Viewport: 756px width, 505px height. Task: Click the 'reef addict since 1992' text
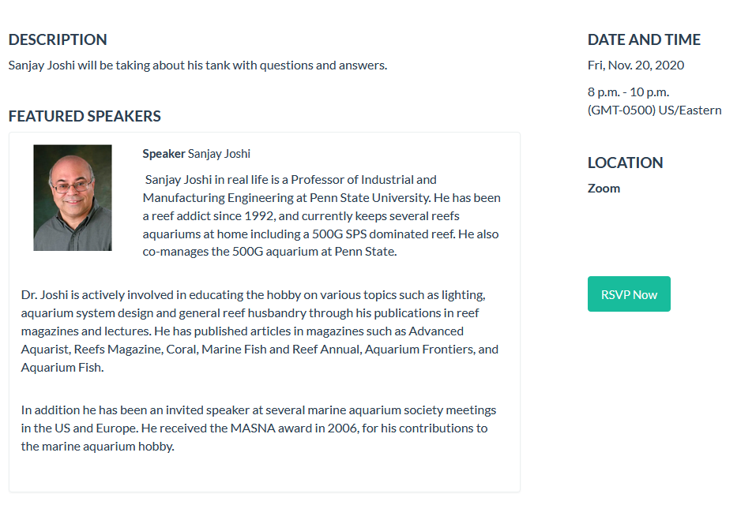(x=212, y=215)
